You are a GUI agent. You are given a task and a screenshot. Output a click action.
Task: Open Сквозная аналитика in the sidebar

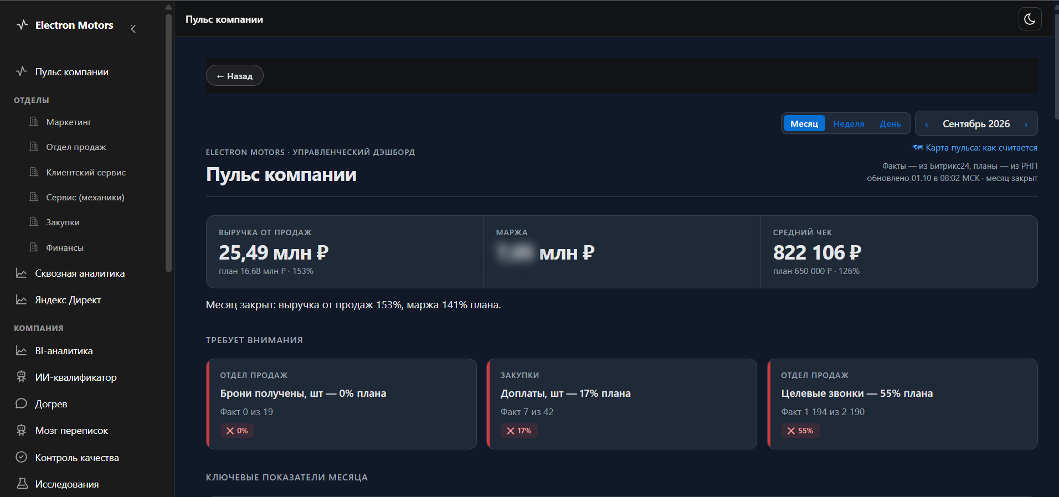click(x=80, y=273)
